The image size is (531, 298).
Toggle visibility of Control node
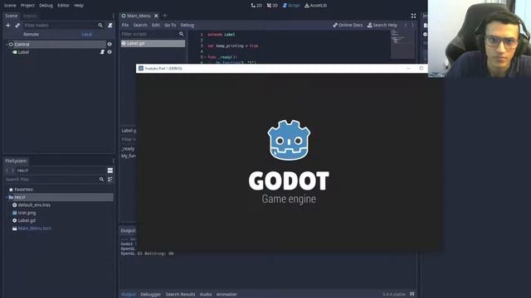pos(110,44)
